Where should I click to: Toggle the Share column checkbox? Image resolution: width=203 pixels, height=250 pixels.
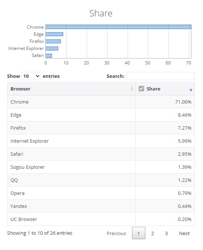tap(141, 89)
